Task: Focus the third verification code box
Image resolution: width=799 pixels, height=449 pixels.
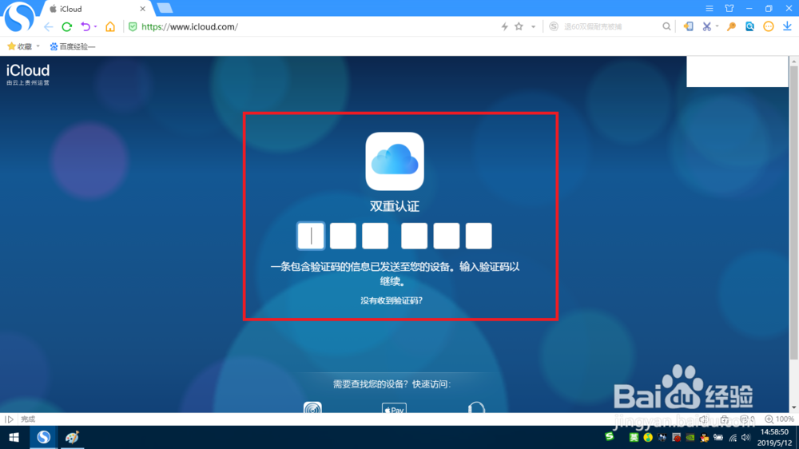Action: (375, 236)
